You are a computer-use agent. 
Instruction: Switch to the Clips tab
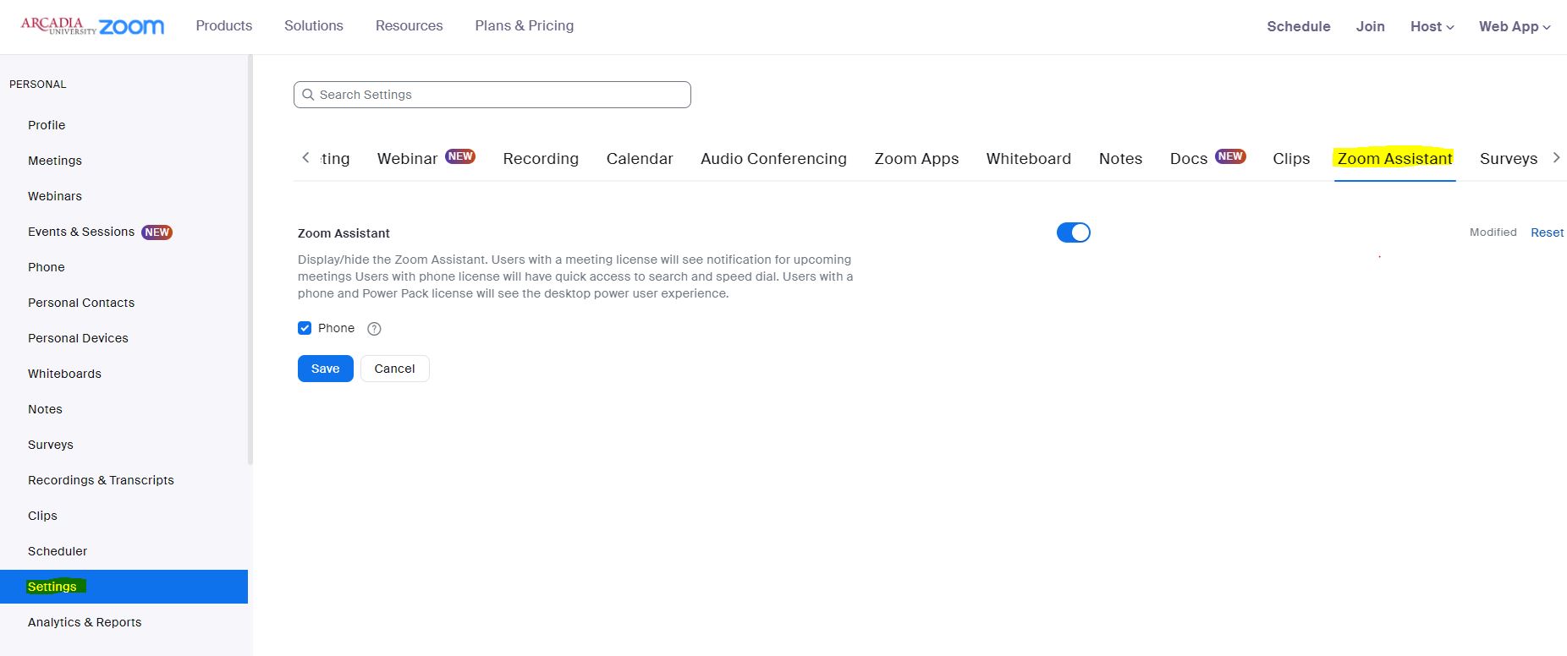click(x=1291, y=158)
